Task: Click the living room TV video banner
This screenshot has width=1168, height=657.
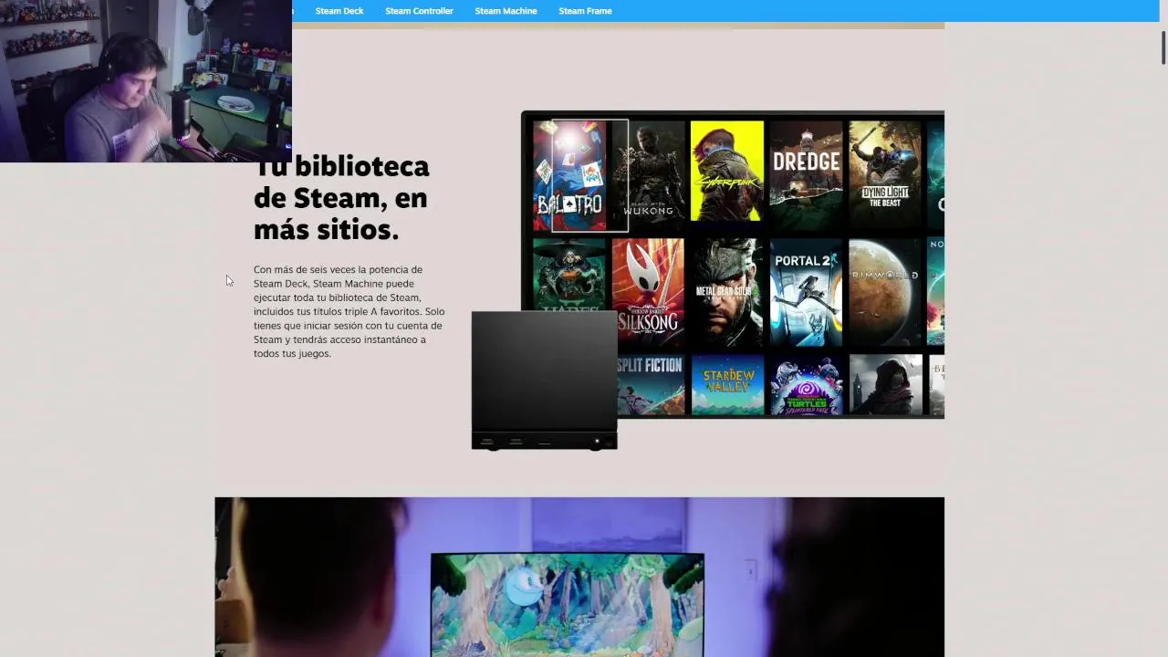Action: (579, 577)
